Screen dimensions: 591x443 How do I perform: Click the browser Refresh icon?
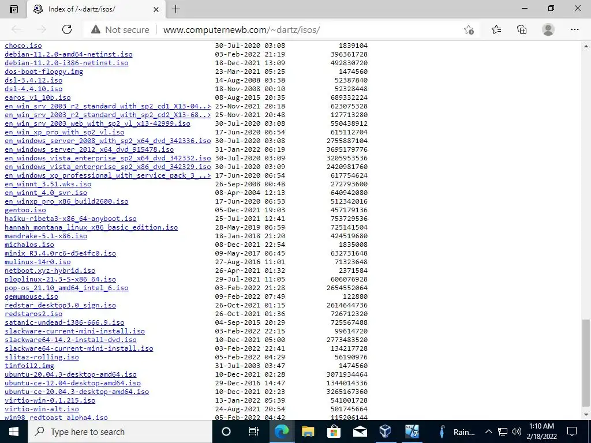pyautogui.click(x=67, y=29)
